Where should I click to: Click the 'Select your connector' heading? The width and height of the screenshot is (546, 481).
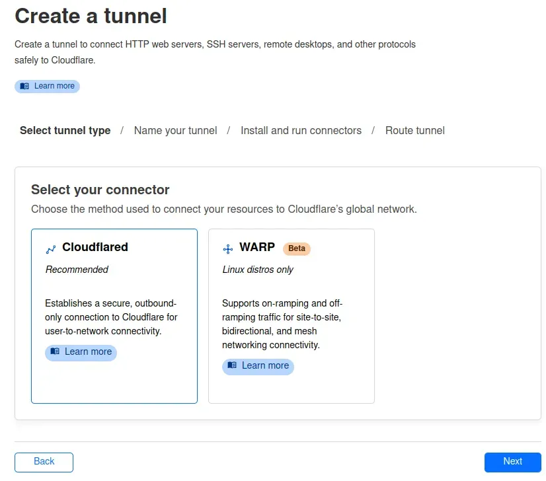click(x=100, y=190)
